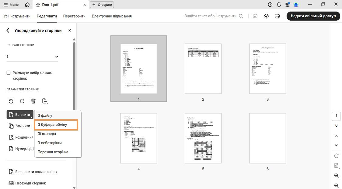Screen dimensions: 342x189
Task: Click the search magnifier icon
Action: pos(241,16)
